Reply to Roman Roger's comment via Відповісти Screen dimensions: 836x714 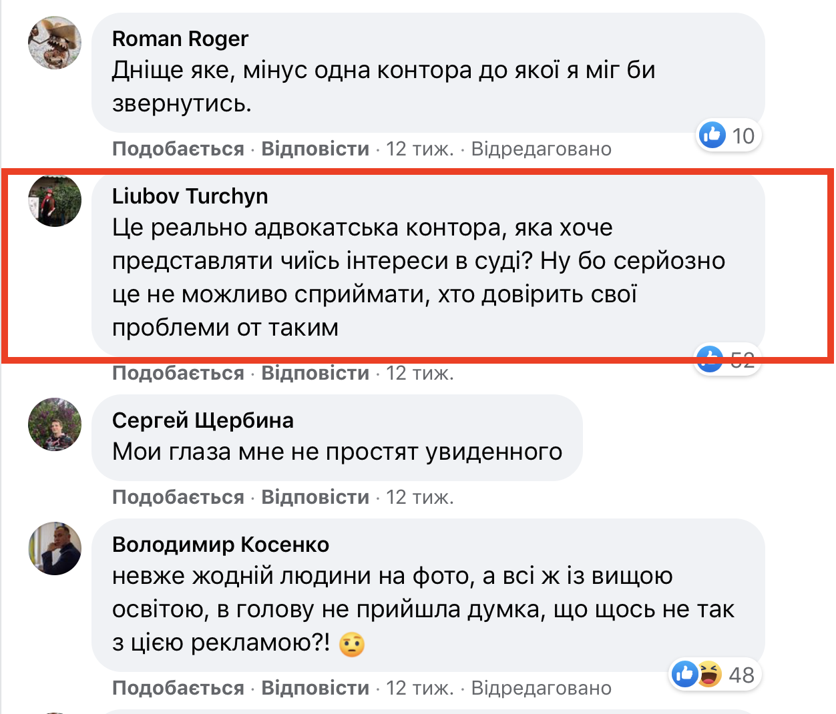(x=315, y=149)
